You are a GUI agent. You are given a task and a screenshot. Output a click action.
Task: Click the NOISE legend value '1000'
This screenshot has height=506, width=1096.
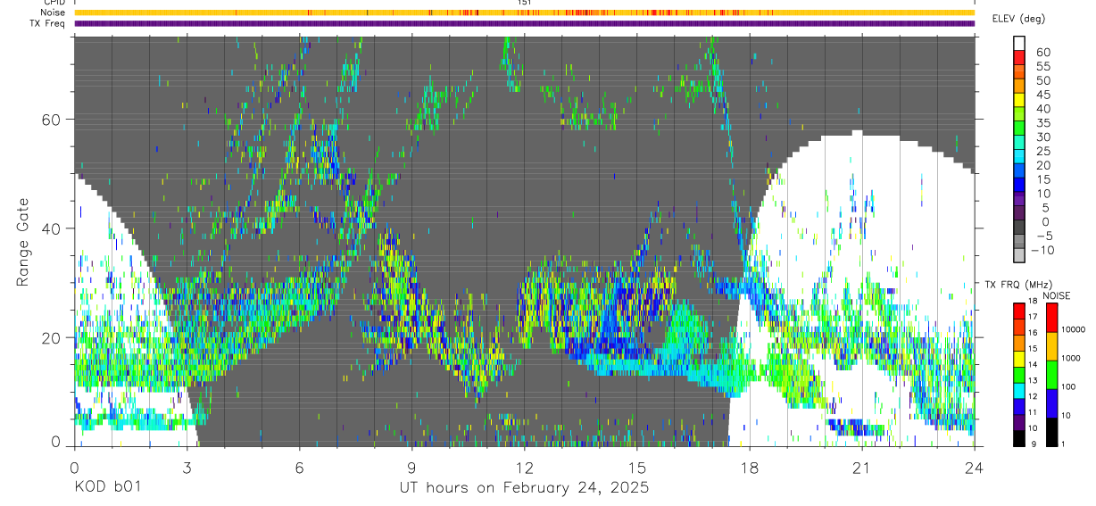point(1073,358)
